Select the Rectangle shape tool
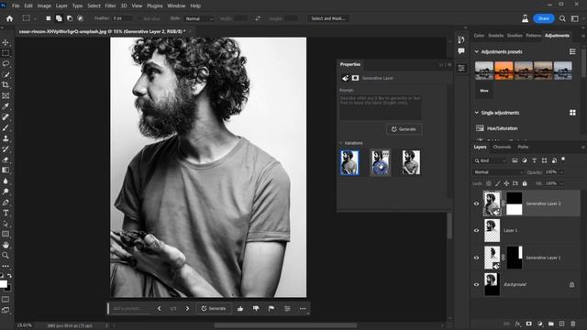Image resolution: width=587 pixels, height=330 pixels. [6, 235]
